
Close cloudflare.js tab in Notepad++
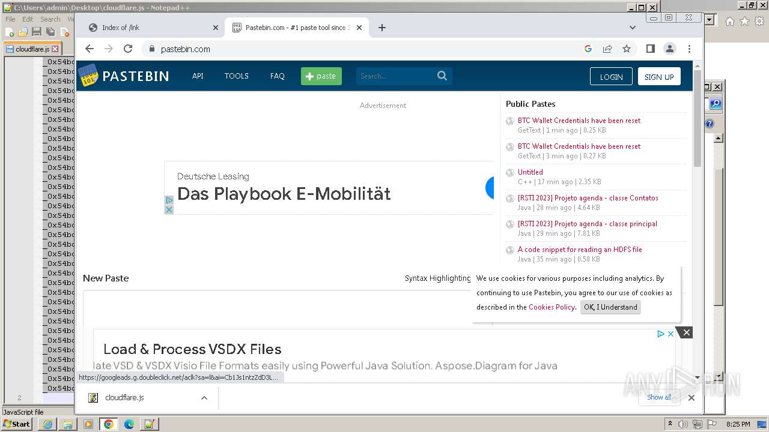coord(55,49)
